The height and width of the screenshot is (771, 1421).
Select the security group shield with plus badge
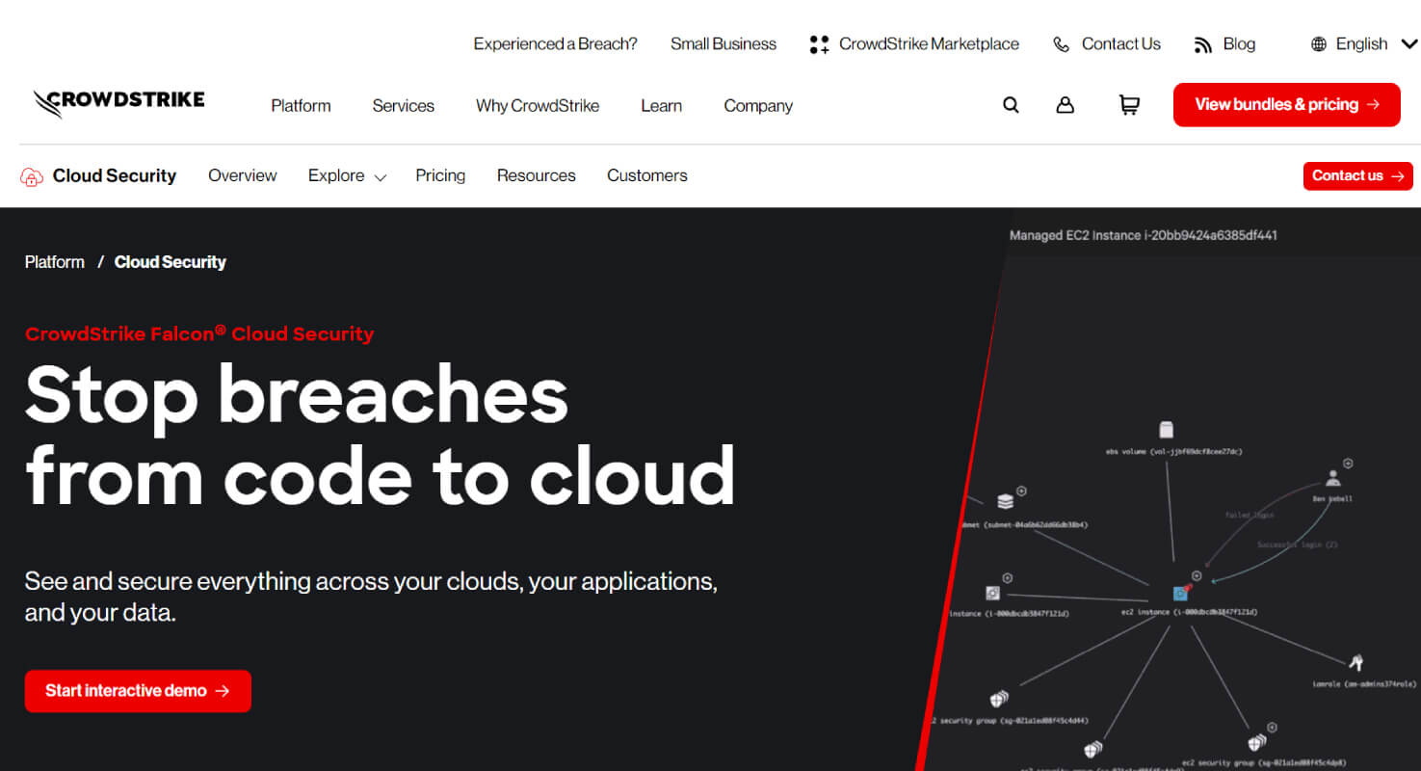(x=1256, y=742)
